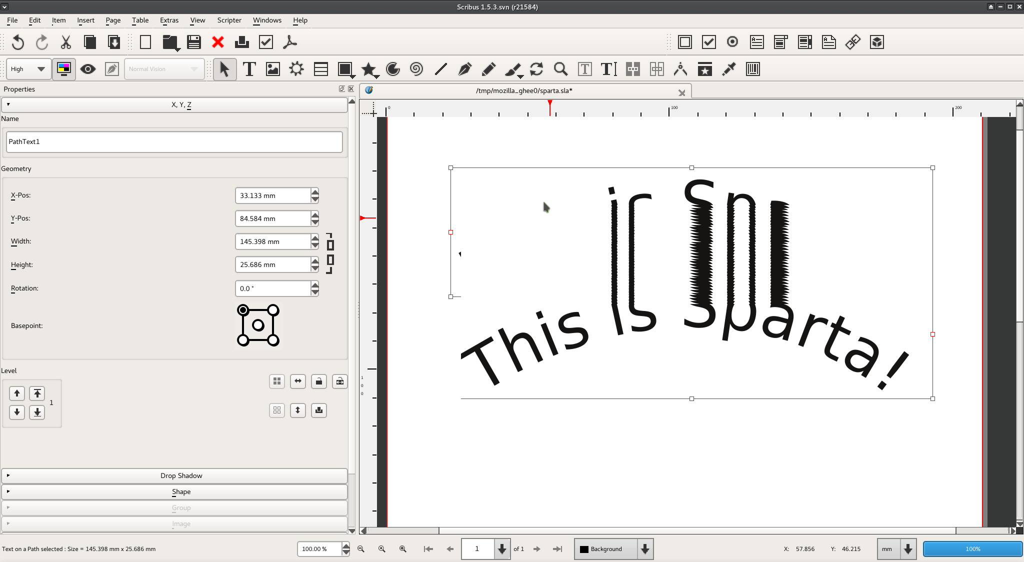The height and width of the screenshot is (562, 1024).
Task: Toggle preview mode eye icon
Action: point(88,69)
